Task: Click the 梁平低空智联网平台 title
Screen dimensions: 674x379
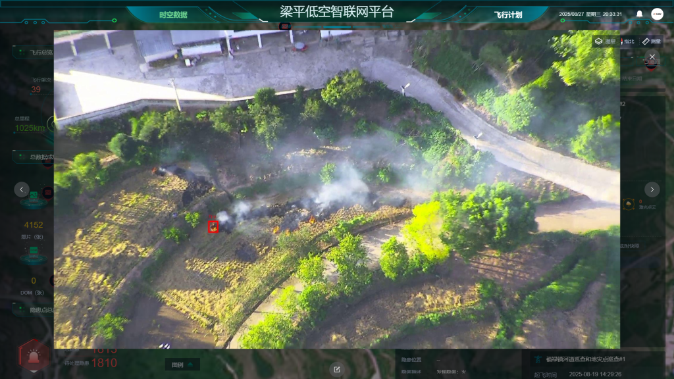Action: pyautogui.click(x=336, y=11)
